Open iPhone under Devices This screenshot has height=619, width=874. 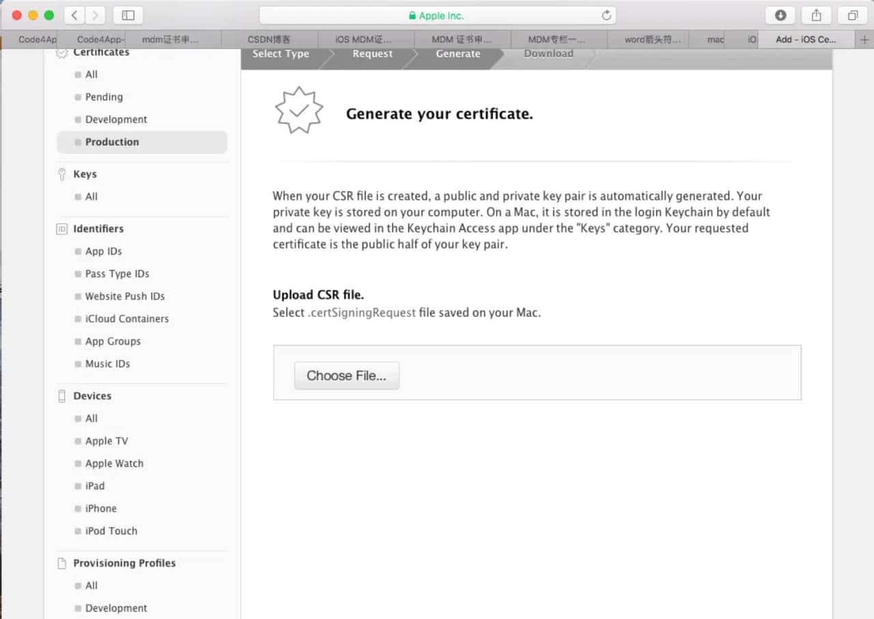101,508
